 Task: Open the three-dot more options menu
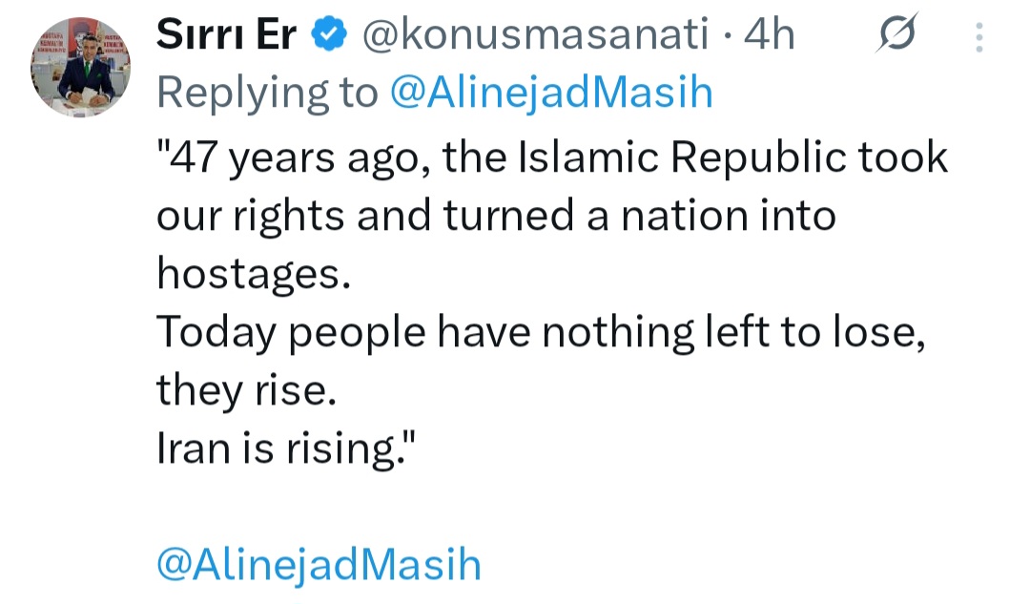979,37
